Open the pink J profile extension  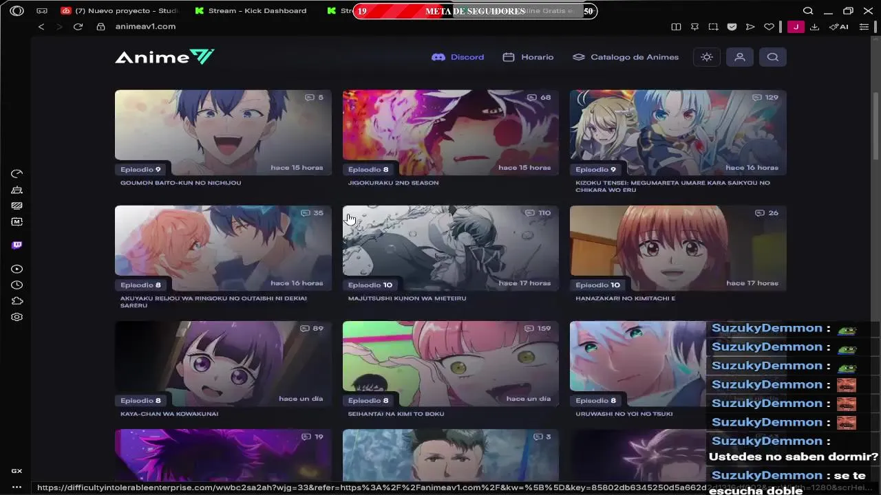tap(796, 27)
